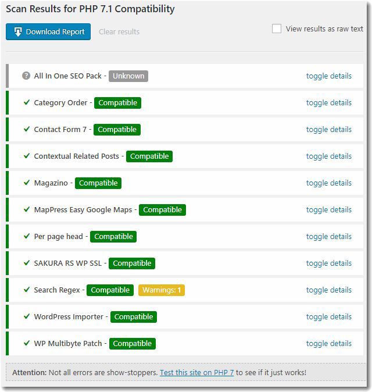Viewport: 372px width, 392px height.
Task: Select the Per page head plugin name
Action: [x=59, y=237]
